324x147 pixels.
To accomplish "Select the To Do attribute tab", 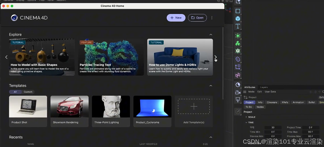I will [x=249, y=107].
